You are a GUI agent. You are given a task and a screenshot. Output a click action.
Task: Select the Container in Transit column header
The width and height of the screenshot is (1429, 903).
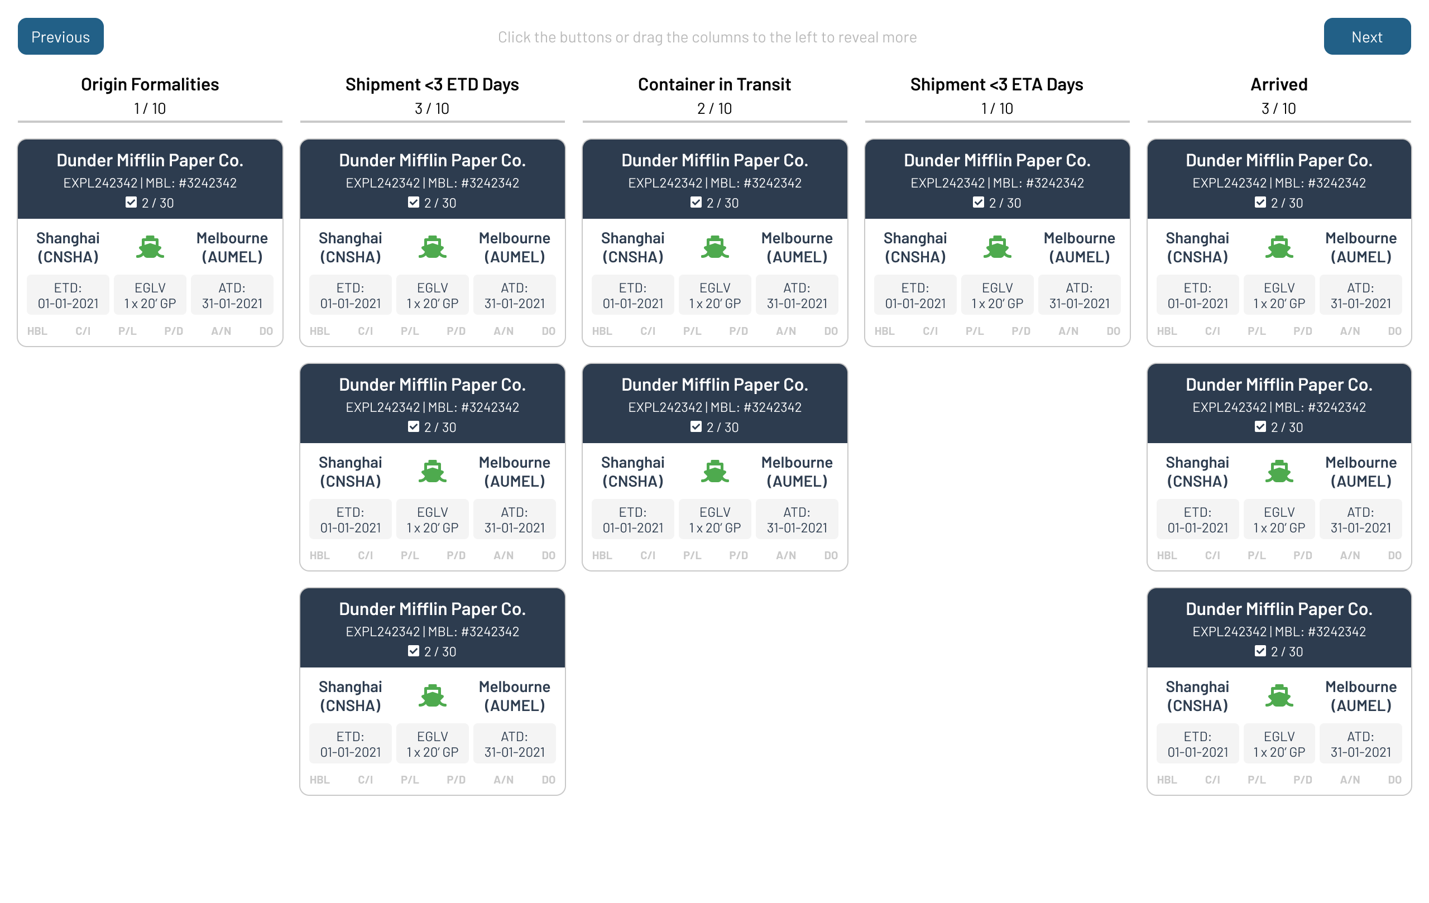click(714, 84)
